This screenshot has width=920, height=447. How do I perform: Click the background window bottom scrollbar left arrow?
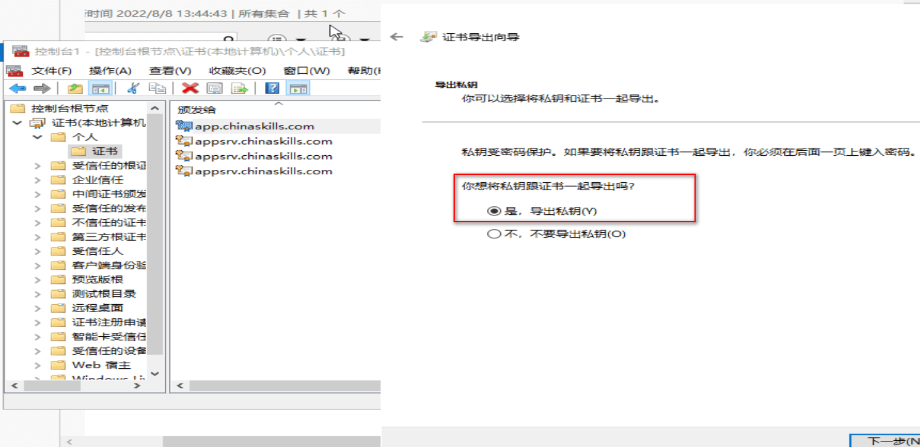point(69,441)
